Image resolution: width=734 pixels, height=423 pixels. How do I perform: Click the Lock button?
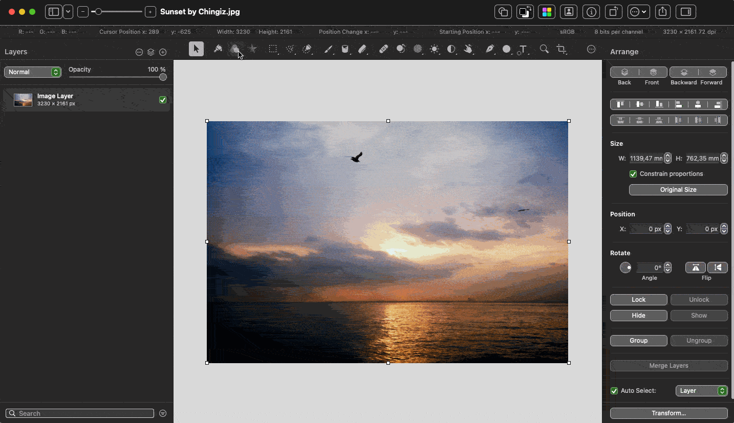(x=639, y=300)
